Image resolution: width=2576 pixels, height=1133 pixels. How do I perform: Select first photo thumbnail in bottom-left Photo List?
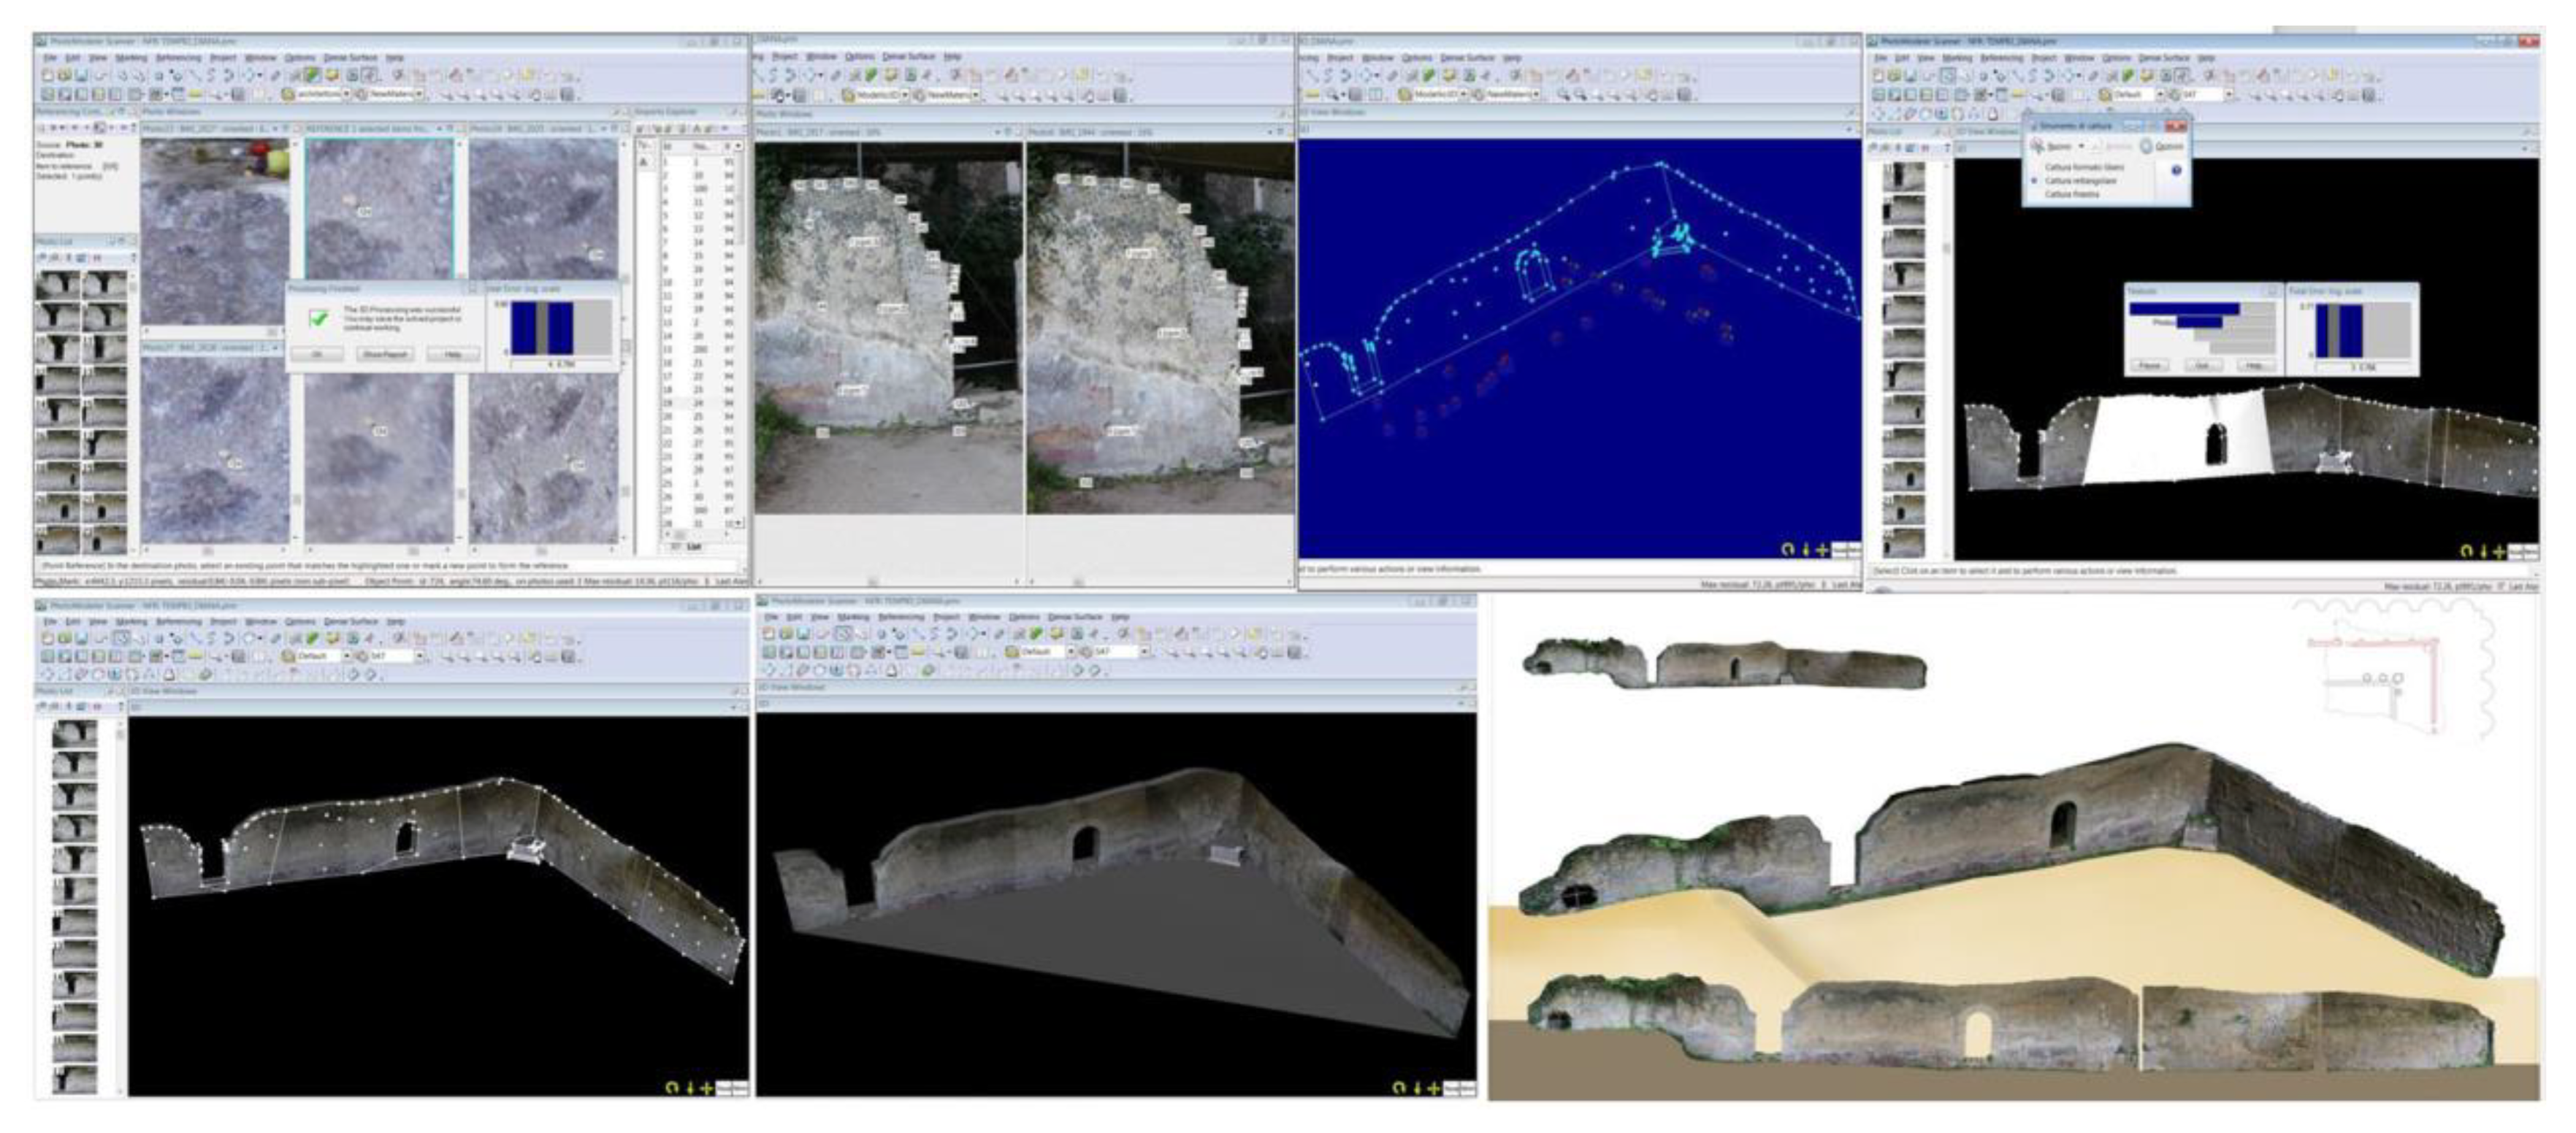74,734
